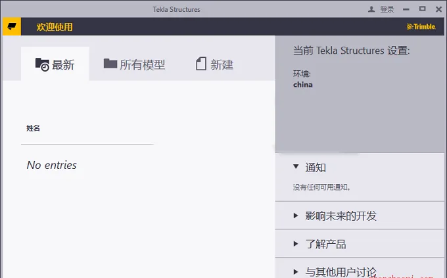
Task: Click the 'No entries' text
Action: tap(51, 165)
